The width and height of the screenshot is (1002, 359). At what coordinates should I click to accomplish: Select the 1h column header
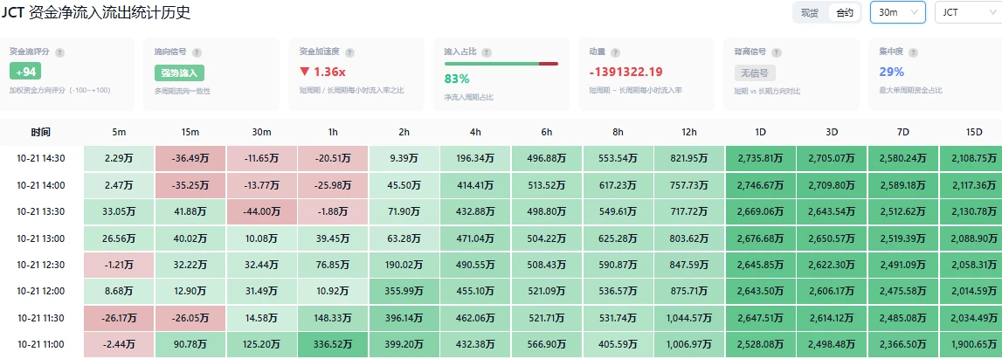(x=332, y=132)
